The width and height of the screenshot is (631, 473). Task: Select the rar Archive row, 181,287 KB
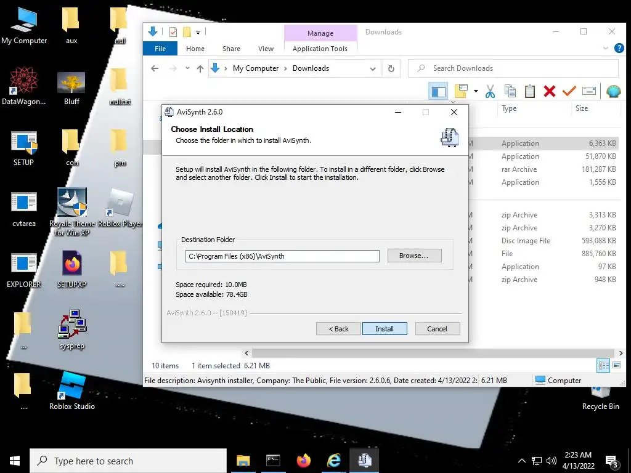(x=542, y=169)
